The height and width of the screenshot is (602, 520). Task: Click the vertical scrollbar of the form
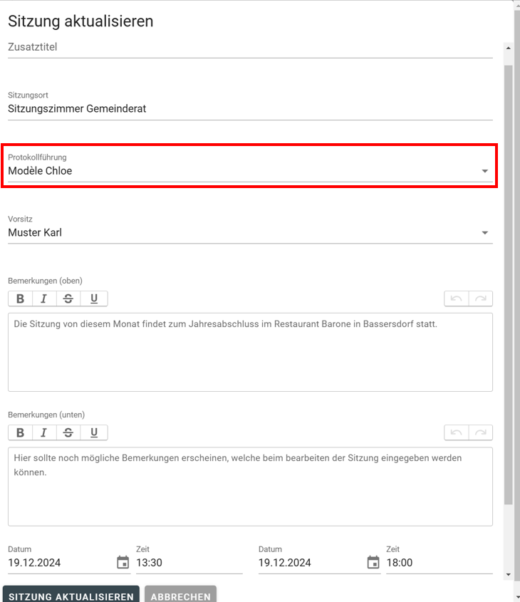tap(508, 285)
